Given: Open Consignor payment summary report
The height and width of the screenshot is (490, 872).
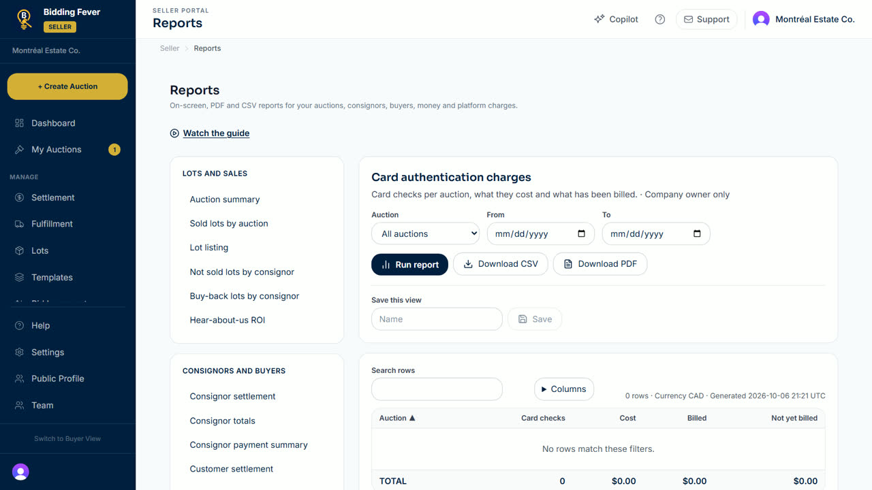Looking at the screenshot, I should 249,445.
